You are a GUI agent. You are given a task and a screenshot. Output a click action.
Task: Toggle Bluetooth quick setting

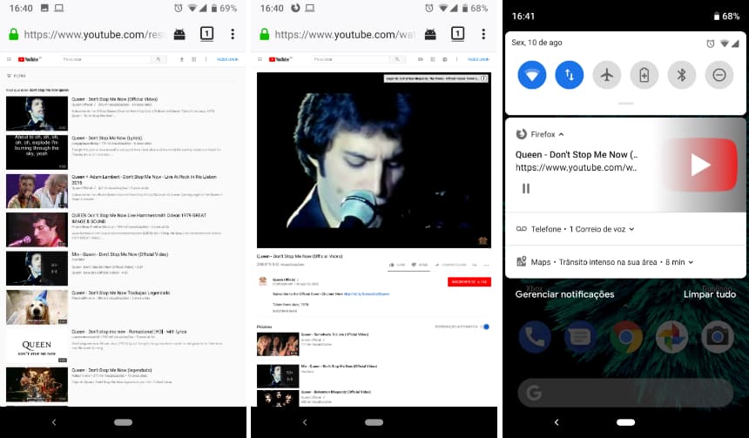[x=682, y=75]
